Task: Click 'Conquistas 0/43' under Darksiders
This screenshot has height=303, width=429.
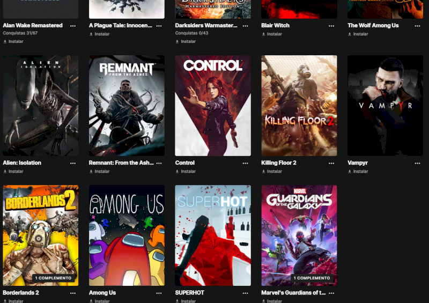Action: click(191, 33)
